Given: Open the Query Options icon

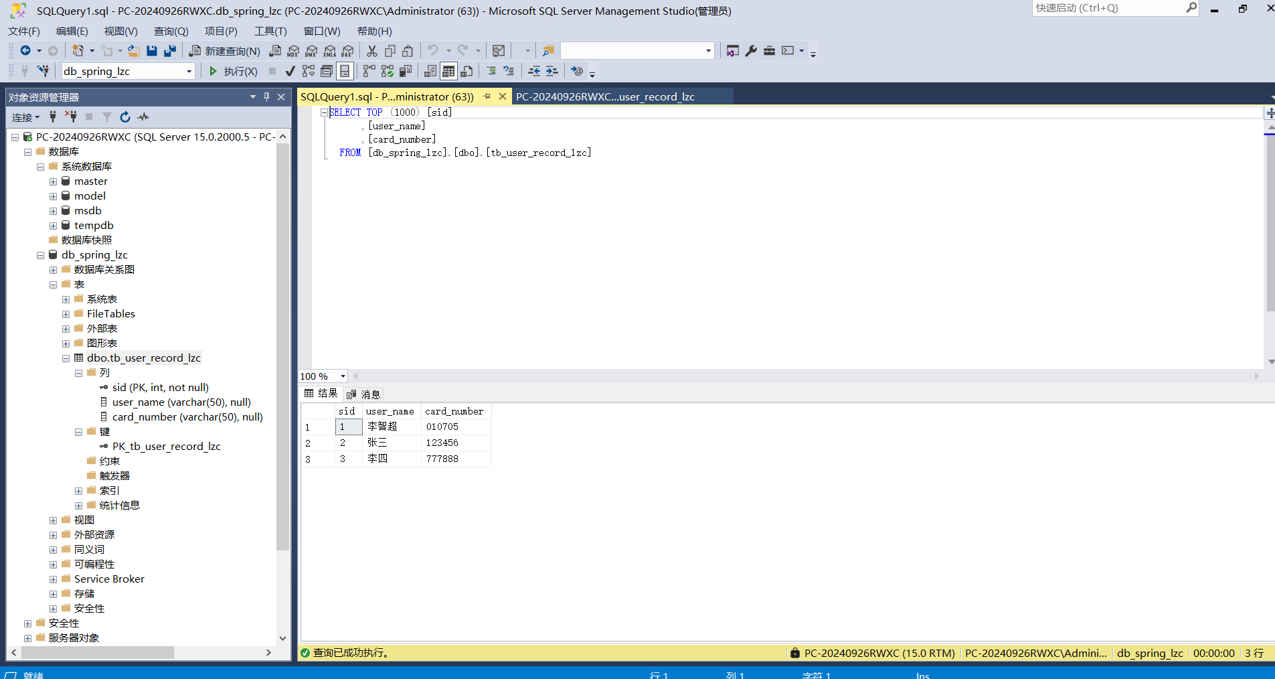Looking at the screenshot, I should [327, 71].
